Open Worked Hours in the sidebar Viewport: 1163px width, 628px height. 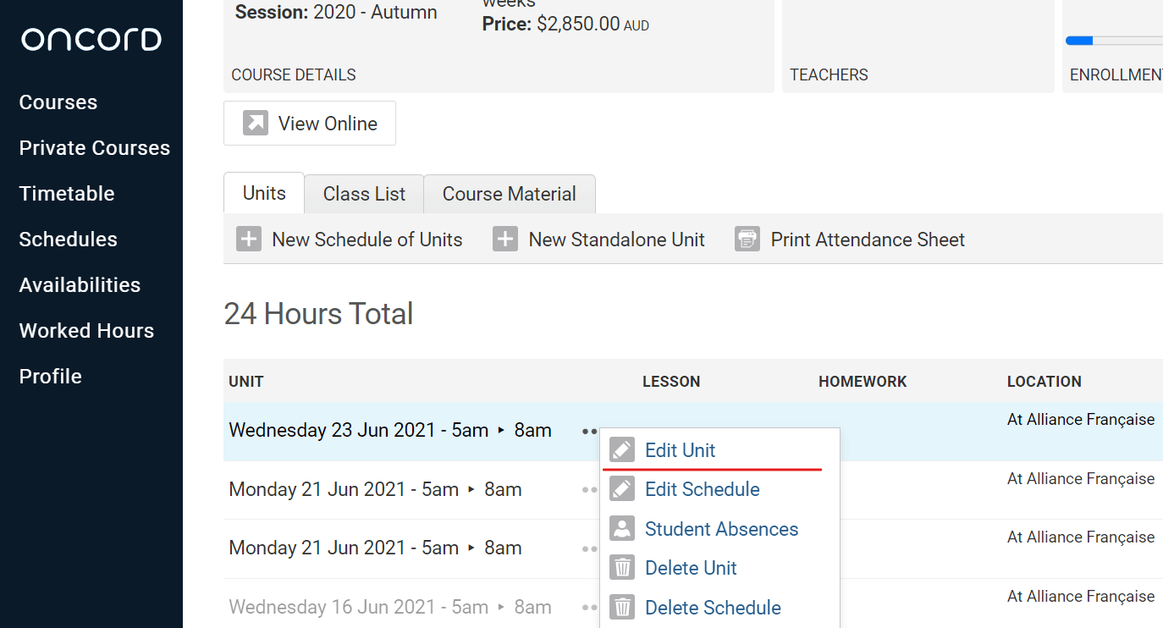coord(86,331)
